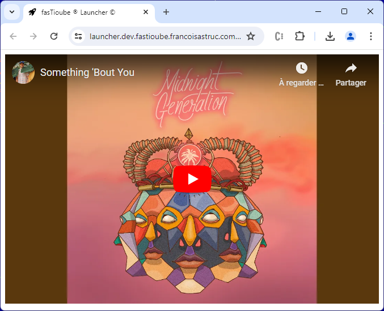Click the C extension icon in the toolbar
The image size is (384, 311).
pos(279,36)
